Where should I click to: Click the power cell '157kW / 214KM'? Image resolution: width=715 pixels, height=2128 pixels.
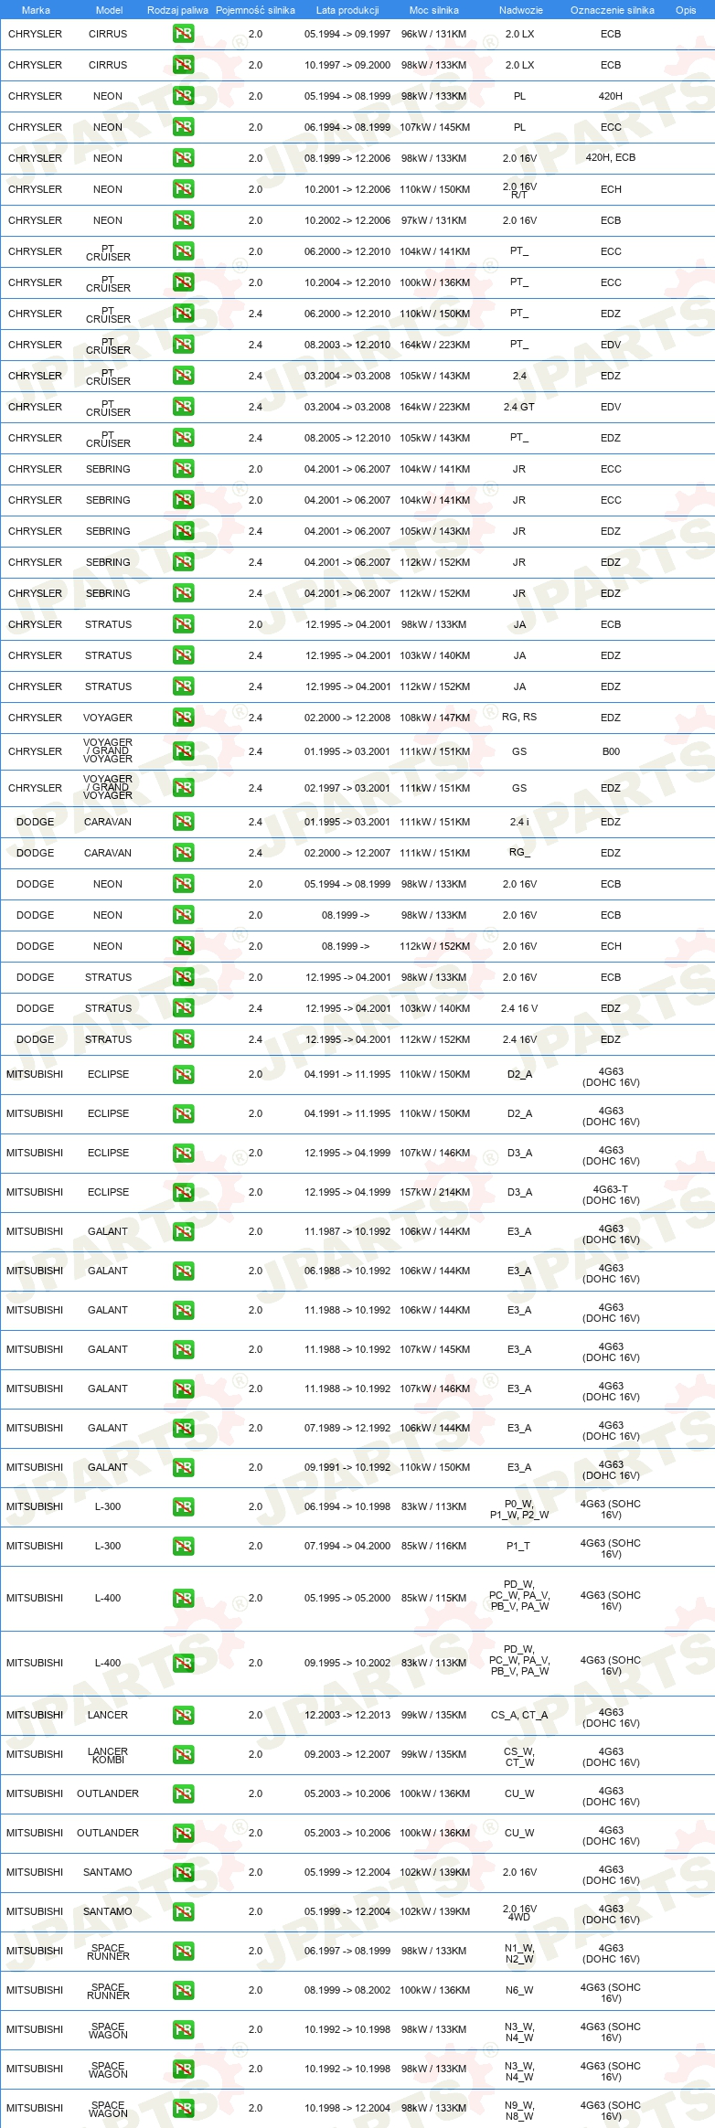point(434,1192)
